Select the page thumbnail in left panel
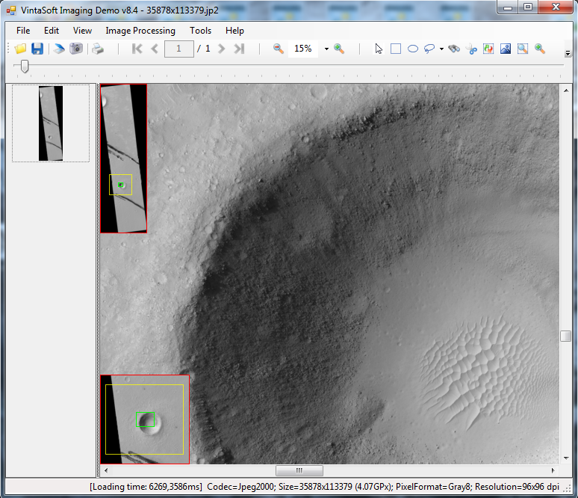This screenshot has width=578, height=498. pos(51,123)
